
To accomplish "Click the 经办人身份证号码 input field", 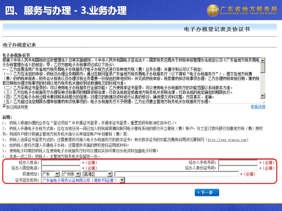I will coord(238,168).
